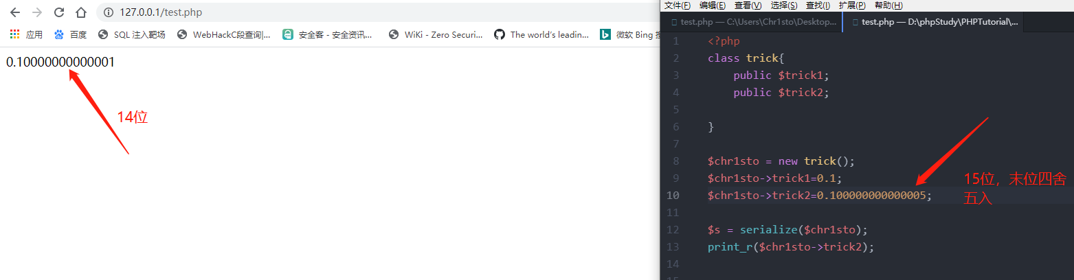Open the editor 扩展(P) menu
Image resolution: width=1074 pixels, height=280 pixels.
coord(852,5)
